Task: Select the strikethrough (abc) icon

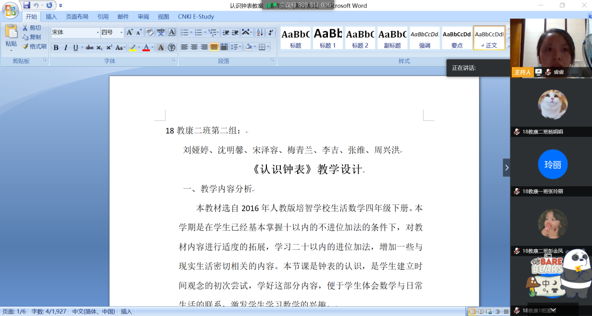Action: 90,47
